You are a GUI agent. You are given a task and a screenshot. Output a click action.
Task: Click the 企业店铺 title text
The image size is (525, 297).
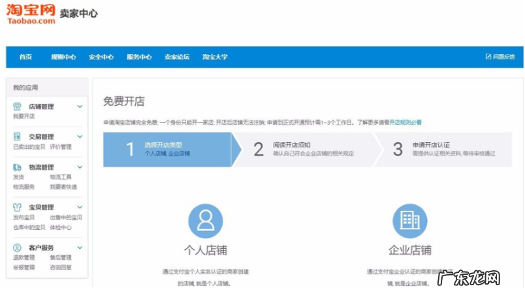pyautogui.click(x=410, y=250)
